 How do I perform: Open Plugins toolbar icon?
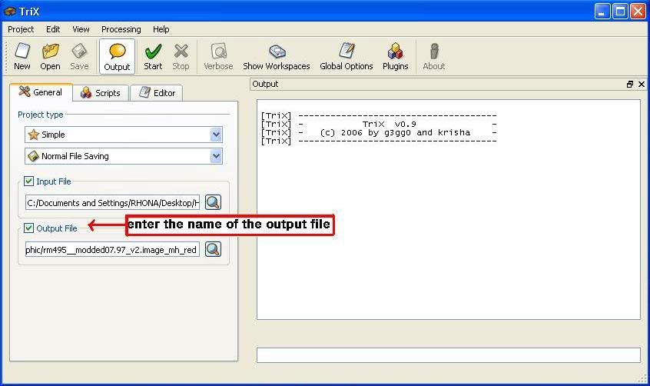click(395, 56)
